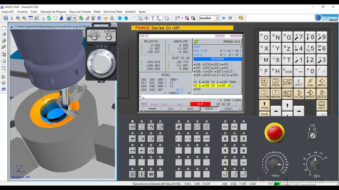The width and height of the screenshot is (339, 190).
Task: Activate the pan hand tool
Action: 43,18
